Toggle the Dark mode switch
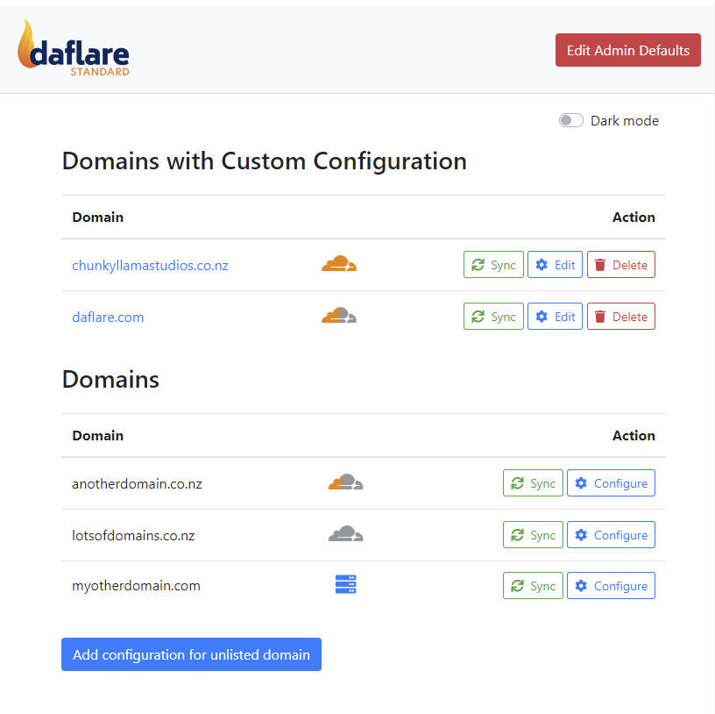This screenshot has height=714, width=715. tap(571, 120)
